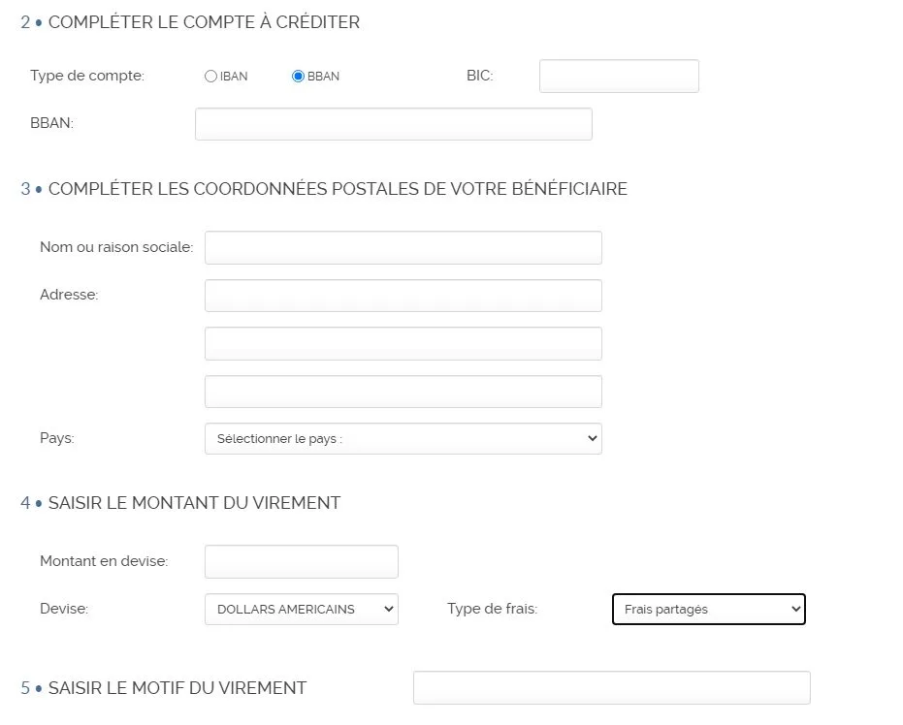Click the "BIC:" label text
Viewport: 903px width, 725px height.
click(479, 76)
